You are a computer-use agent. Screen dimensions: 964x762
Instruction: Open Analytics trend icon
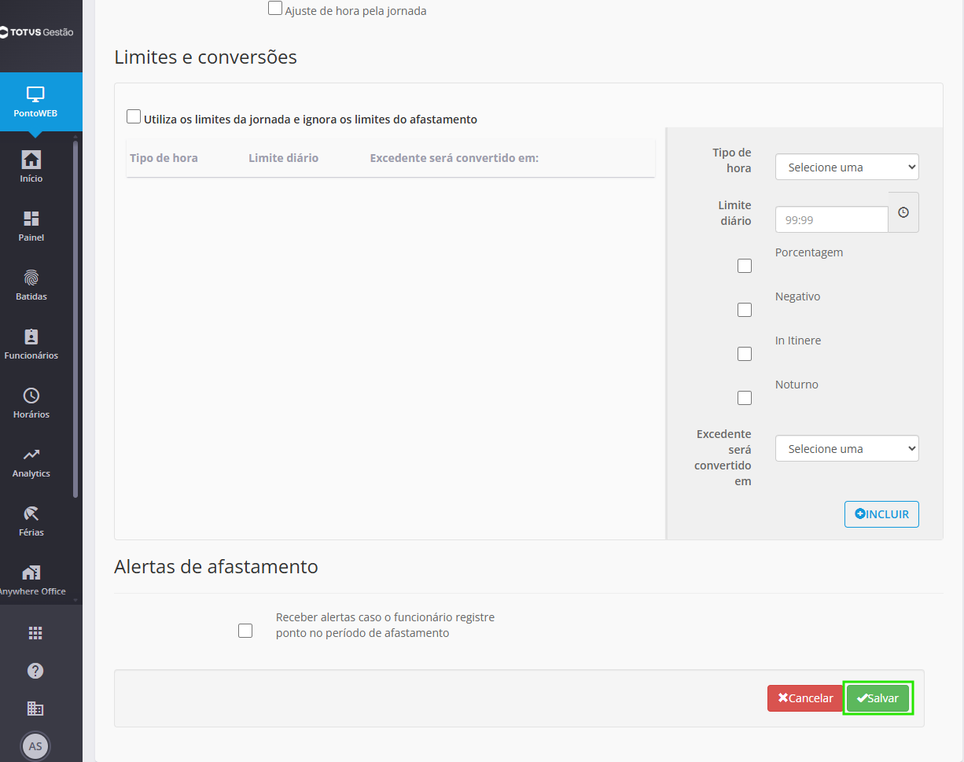click(x=31, y=455)
